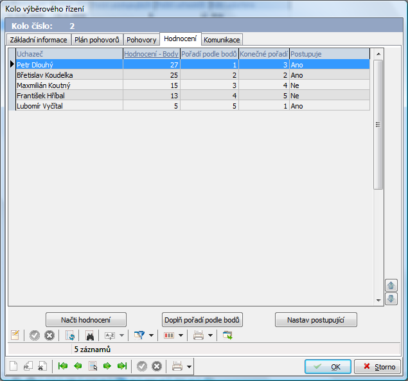Click the edit record notepad icon

point(15,335)
